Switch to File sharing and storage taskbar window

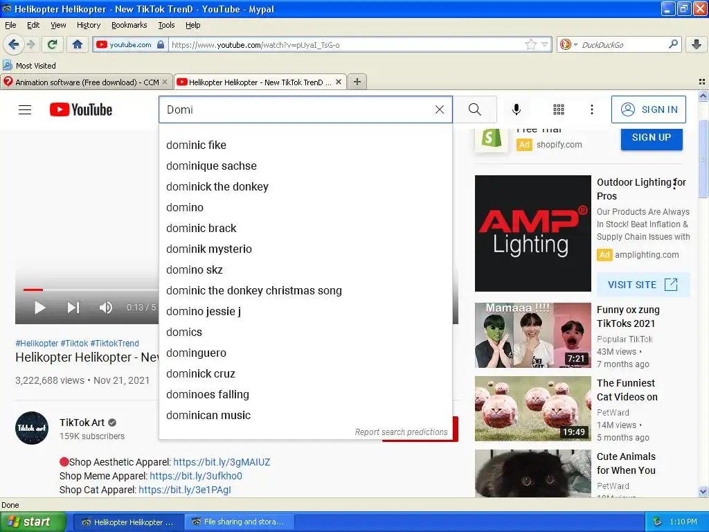(240, 522)
